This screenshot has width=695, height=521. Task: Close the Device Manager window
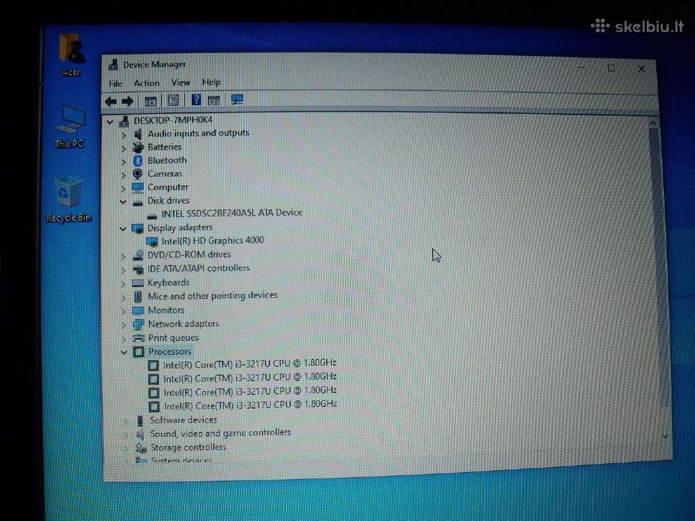641,69
